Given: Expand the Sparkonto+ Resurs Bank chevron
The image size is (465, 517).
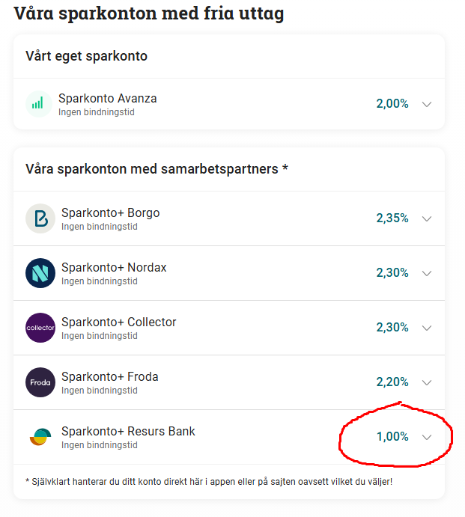Looking at the screenshot, I should click(x=427, y=437).
